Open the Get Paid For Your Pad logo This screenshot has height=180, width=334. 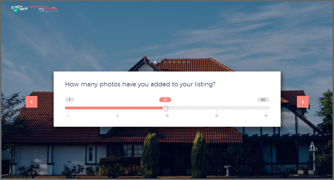pos(19,8)
